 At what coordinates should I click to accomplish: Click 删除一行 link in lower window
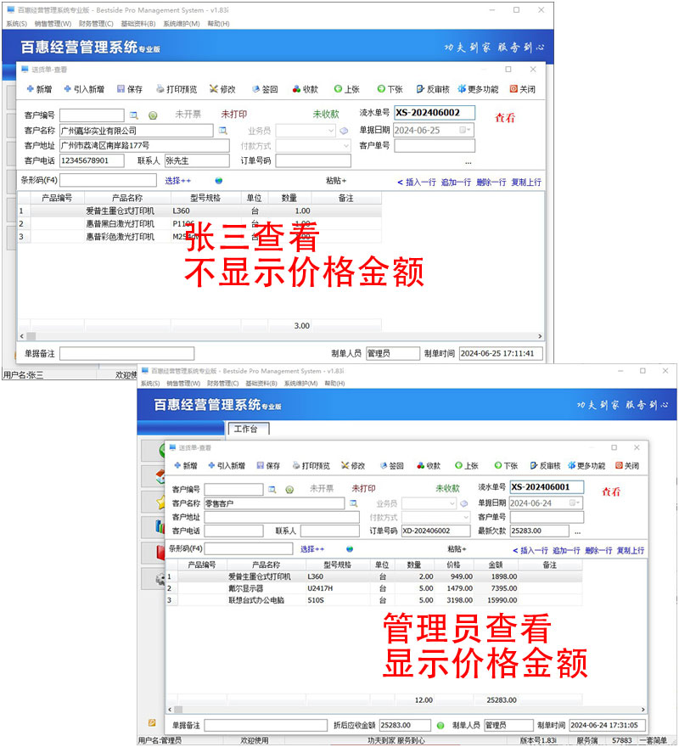click(x=598, y=550)
